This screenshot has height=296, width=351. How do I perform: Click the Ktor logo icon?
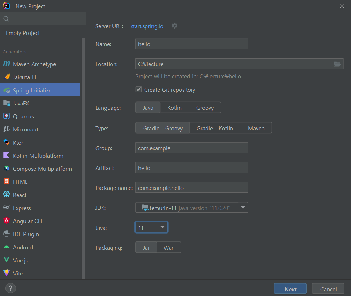point(7,142)
